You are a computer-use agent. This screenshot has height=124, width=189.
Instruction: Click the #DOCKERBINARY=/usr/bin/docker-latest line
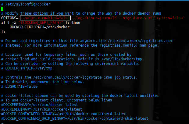[x=40, y=105]
